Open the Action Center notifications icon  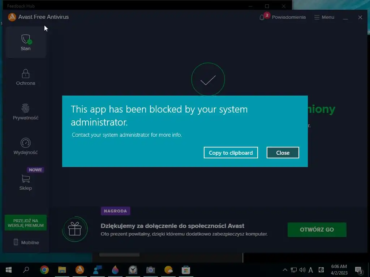coord(359,271)
